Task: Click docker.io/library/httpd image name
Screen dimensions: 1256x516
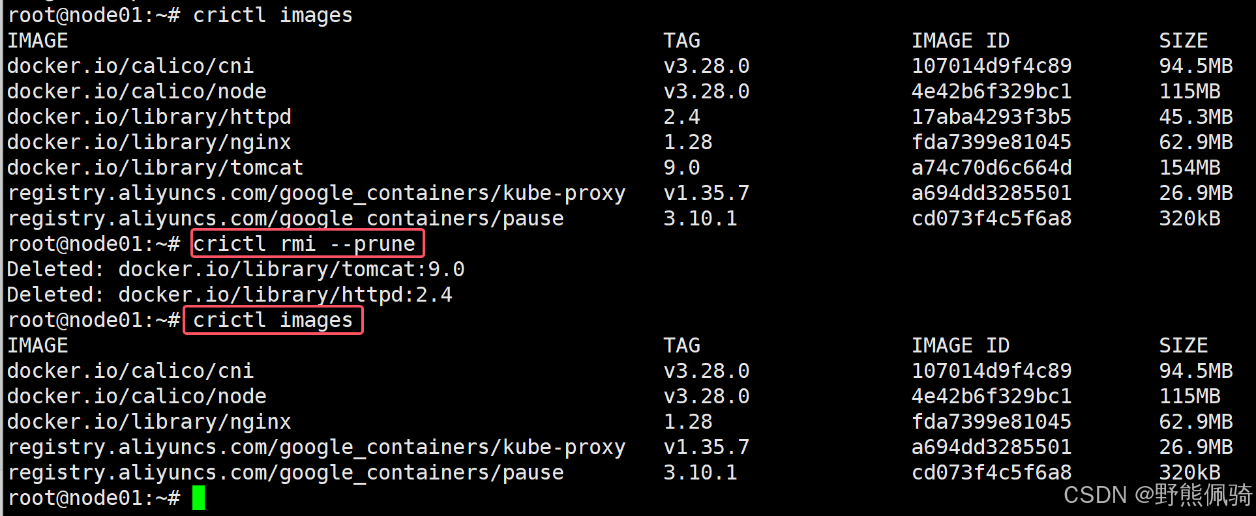Action: point(149,117)
